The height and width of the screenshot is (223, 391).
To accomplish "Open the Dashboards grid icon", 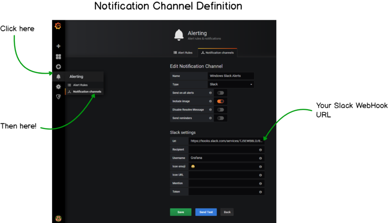I will tap(58, 57).
